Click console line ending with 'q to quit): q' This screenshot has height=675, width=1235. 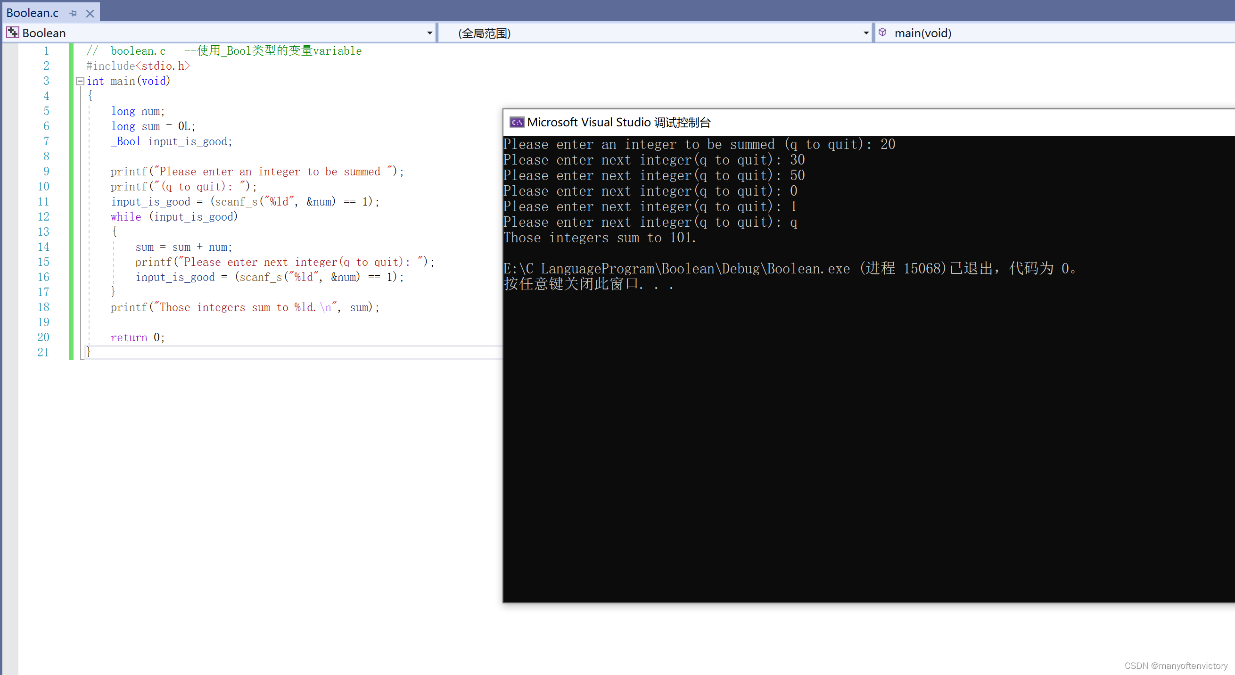pyautogui.click(x=650, y=222)
